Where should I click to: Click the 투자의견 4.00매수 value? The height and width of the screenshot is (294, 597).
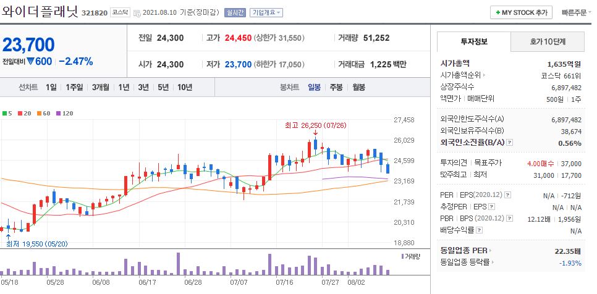541,164
